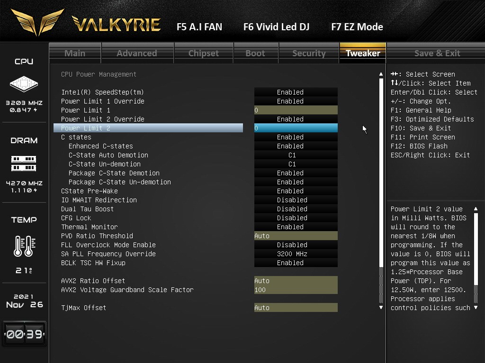Viewport: 485px width, 363px height.
Task: Toggle Power Limit 1 Override value
Action: 296,101
